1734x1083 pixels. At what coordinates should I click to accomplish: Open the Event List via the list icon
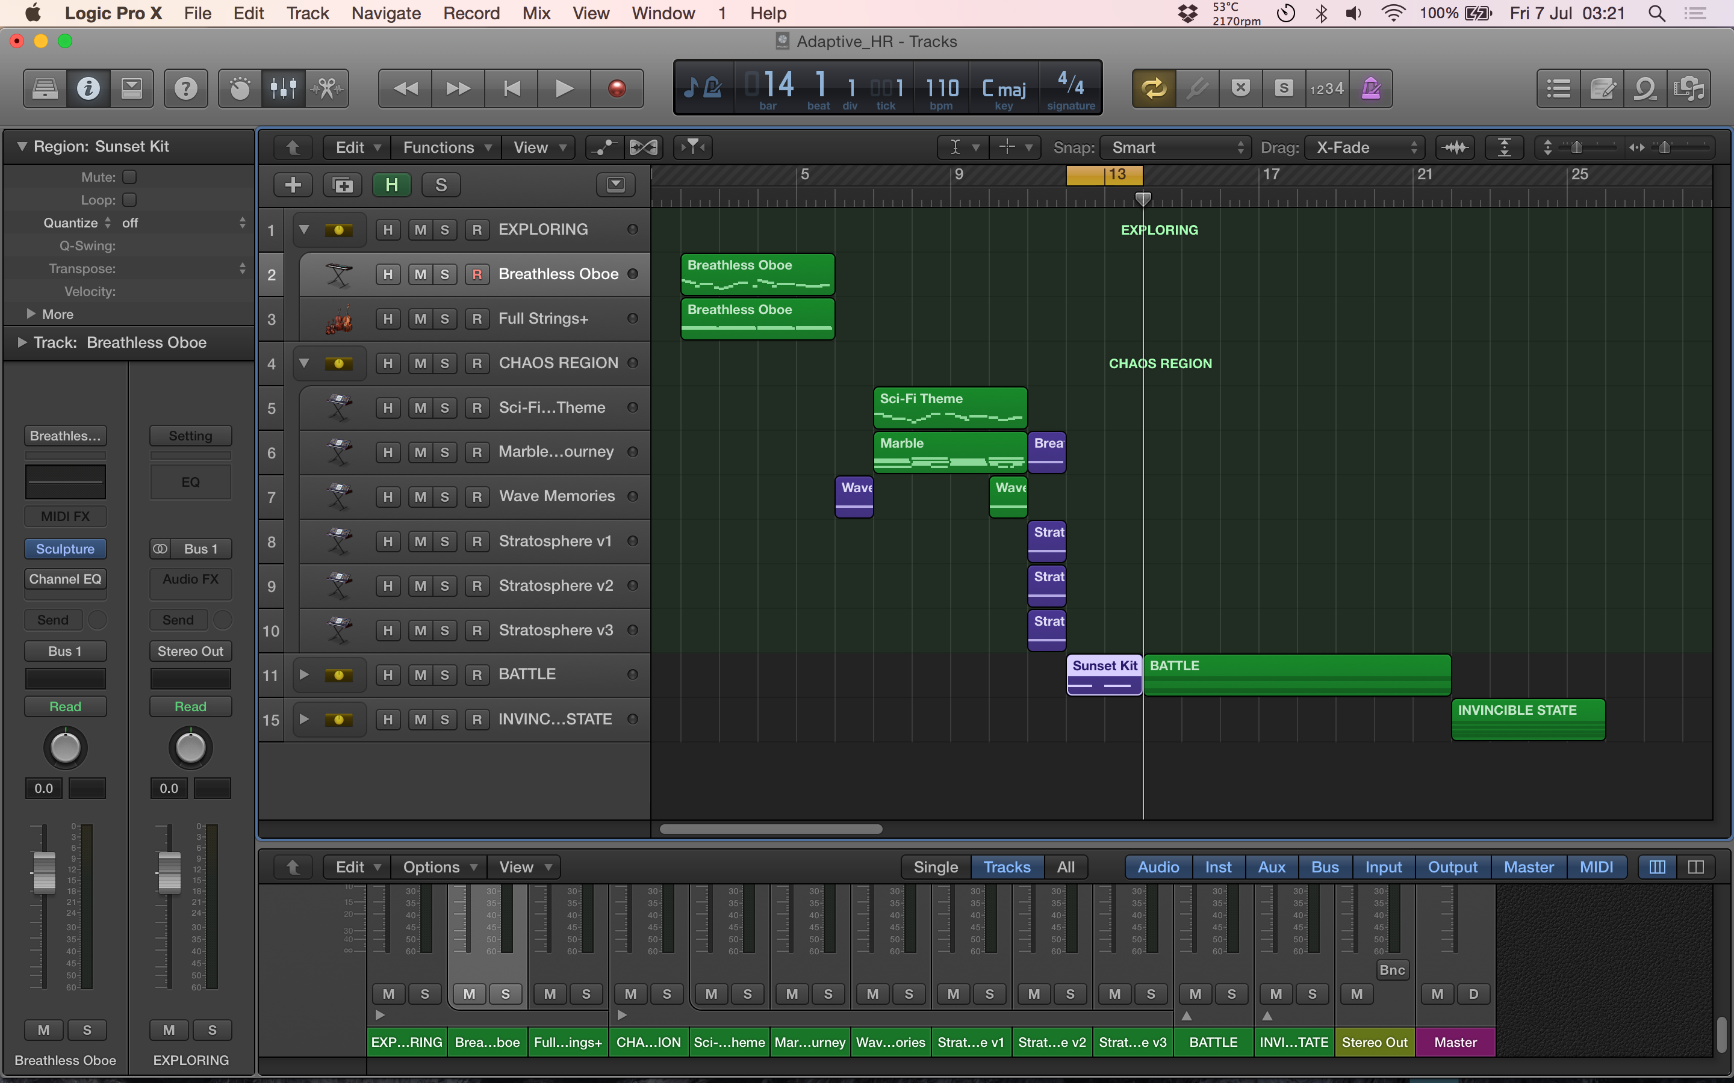coord(1558,88)
